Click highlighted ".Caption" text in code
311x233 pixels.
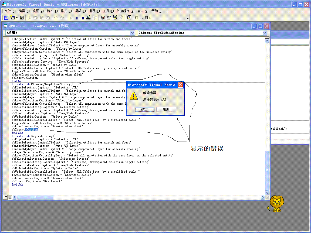pos(31,129)
